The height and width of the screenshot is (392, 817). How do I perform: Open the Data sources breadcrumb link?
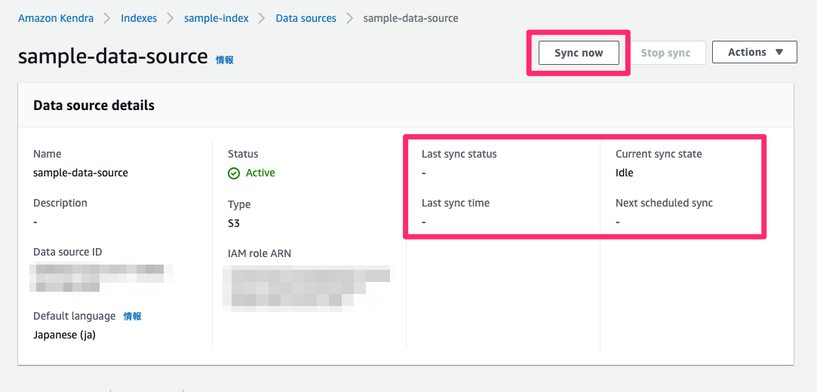pyautogui.click(x=306, y=18)
